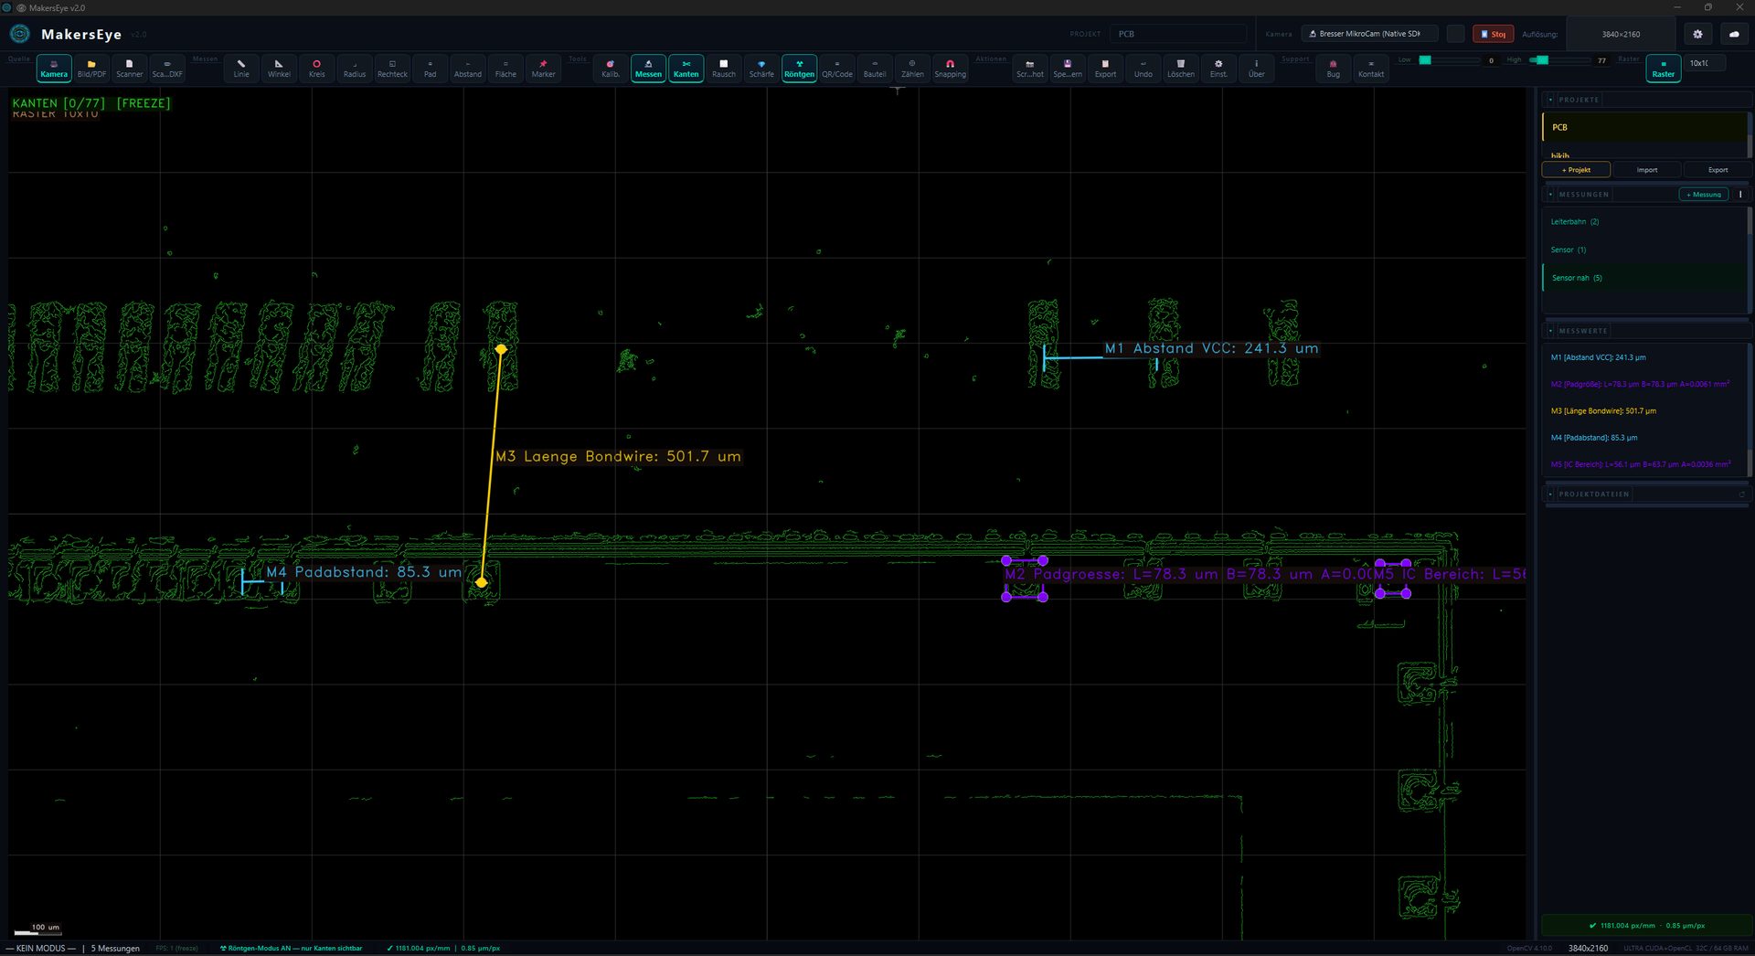
Task: Add a measurement with + Messung
Action: pyautogui.click(x=1704, y=195)
